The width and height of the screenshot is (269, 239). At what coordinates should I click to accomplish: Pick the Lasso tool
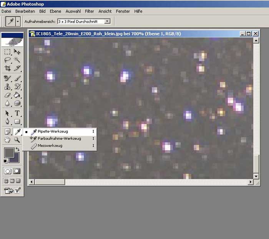click(7, 60)
